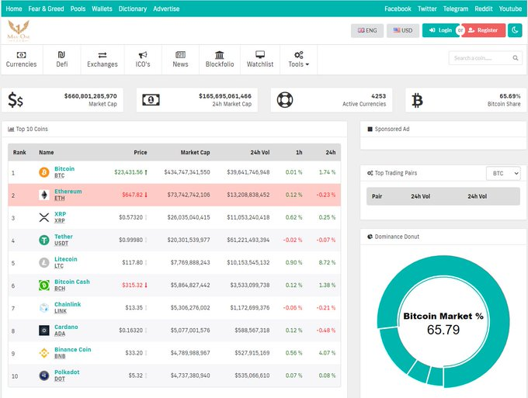
Task: Open Currencies section icon
Action: [21, 55]
